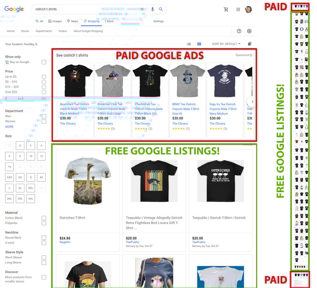Open the Stores section

[25, 31]
